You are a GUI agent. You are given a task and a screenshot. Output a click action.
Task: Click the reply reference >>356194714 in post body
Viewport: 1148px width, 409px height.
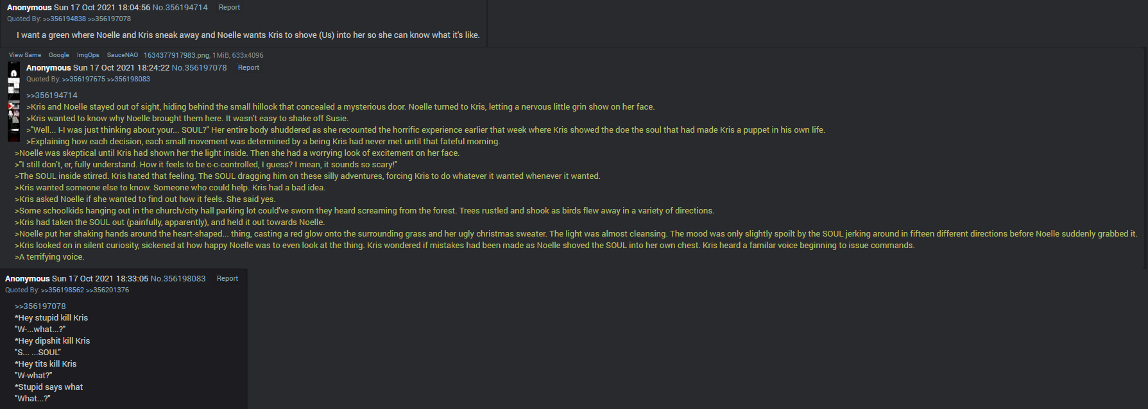coord(52,96)
